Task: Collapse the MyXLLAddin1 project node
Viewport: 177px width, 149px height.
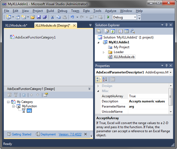Action: [x=98, y=43]
